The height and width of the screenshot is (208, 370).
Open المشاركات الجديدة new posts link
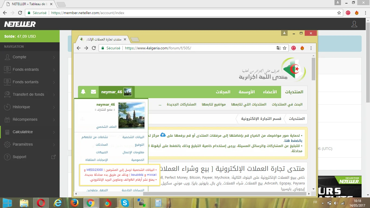[181, 104]
